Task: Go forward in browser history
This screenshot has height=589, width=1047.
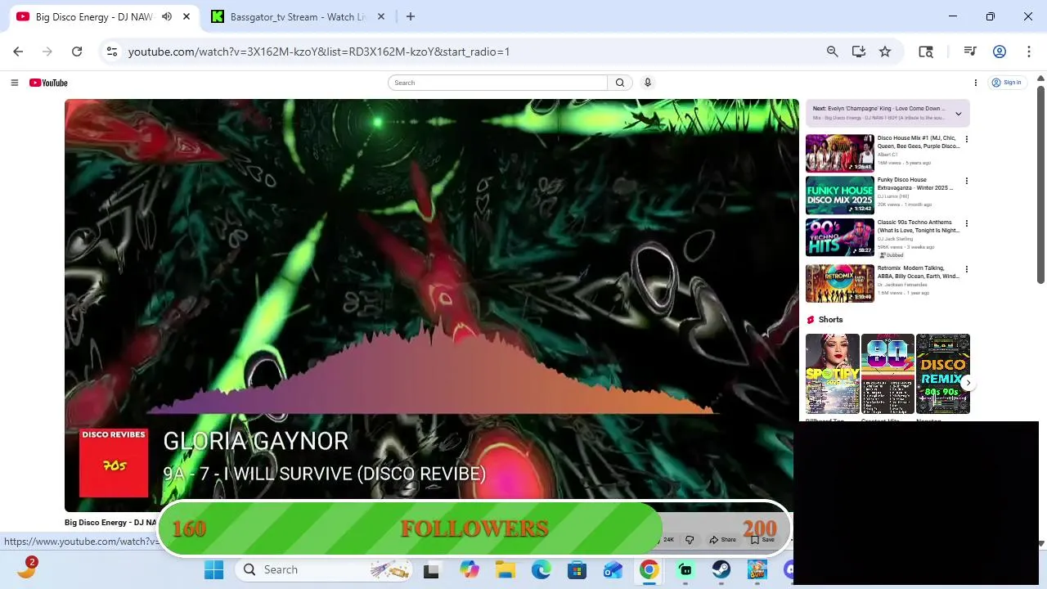Action: (47, 52)
